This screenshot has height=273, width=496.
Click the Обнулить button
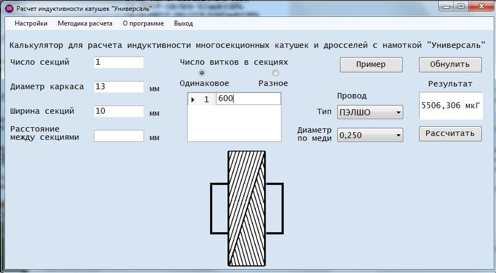click(x=450, y=65)
